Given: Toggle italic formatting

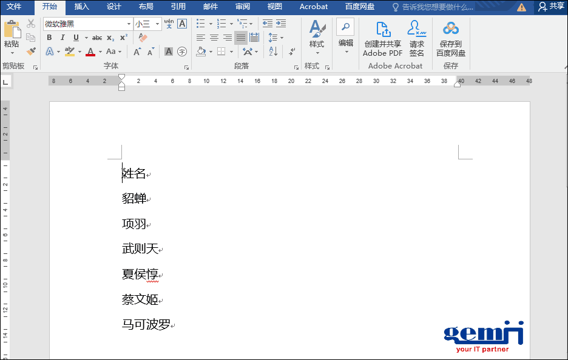Looking at the screenshot, I should click(63, 38).
